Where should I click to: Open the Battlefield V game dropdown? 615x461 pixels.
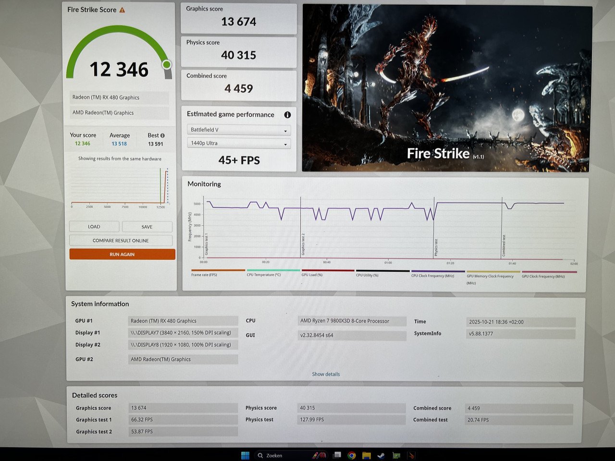click(239, 130)
